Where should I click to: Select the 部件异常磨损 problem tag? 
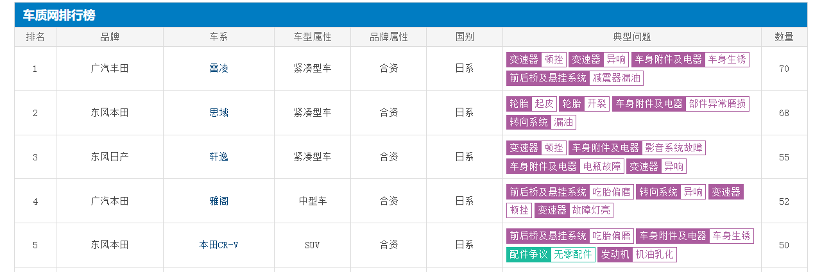tap(716, 104)
